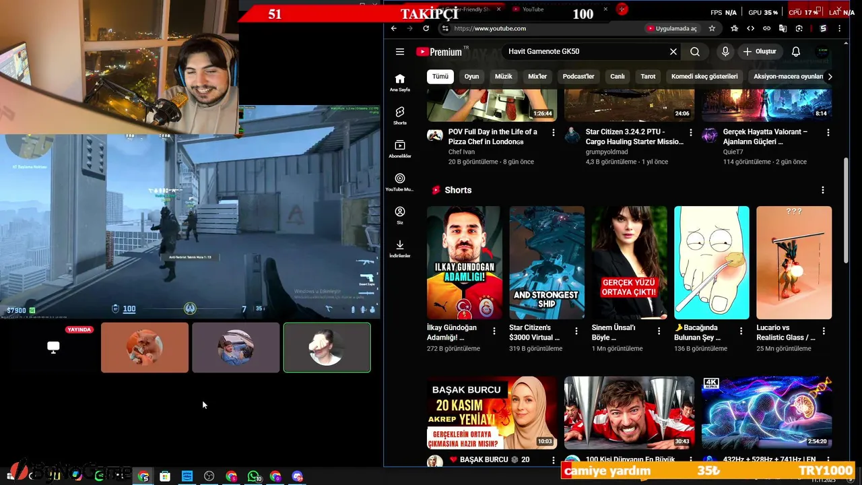Open options for Sinem Ünsal'ı short

tap(659, 331)
